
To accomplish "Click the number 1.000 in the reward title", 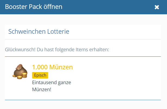I will pos(40,67).
